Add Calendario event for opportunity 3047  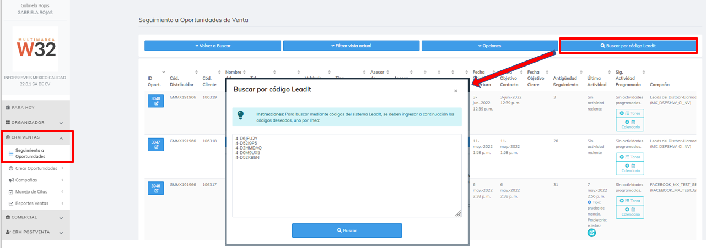pyautogui.click(x=629, y=168)
